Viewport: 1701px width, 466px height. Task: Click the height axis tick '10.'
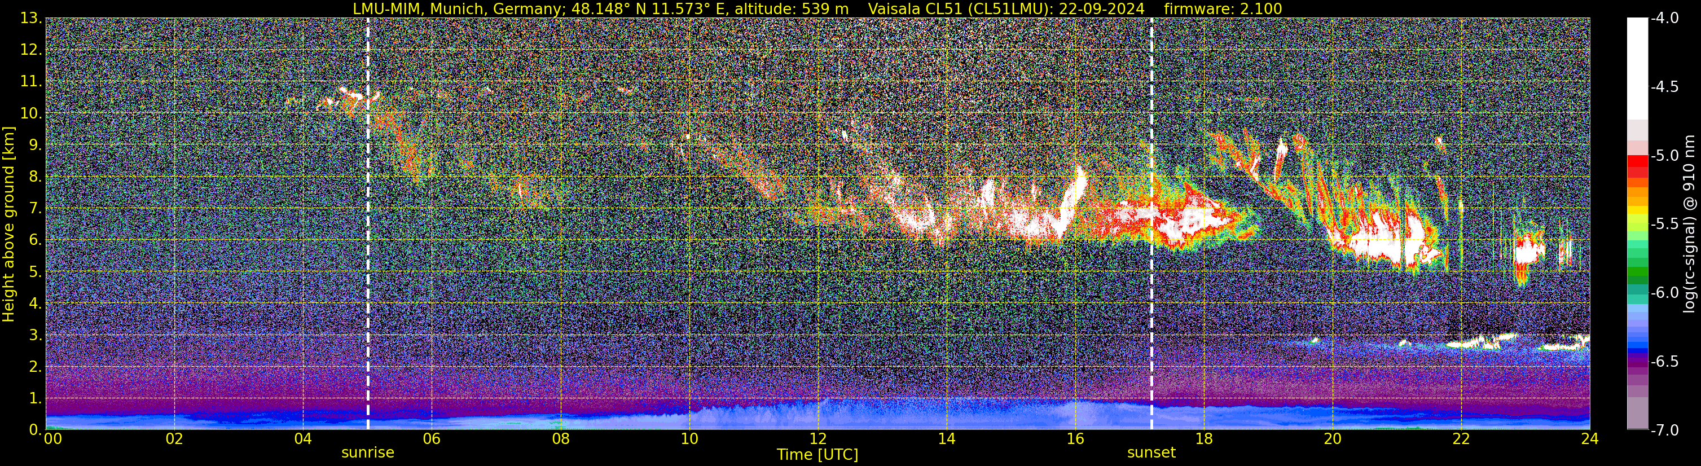pyautogui.click(x=31, y=113)
